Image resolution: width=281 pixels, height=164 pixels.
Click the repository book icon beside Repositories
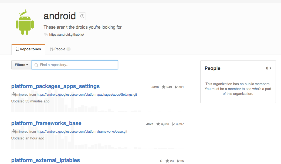coord(17,49)
